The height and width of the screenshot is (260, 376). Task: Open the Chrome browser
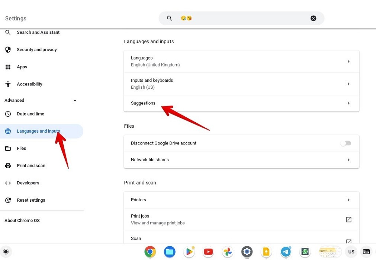[x=150, y=251]
